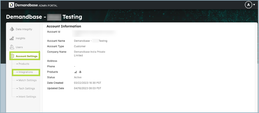Click the Demandbase logo icon
The height and width of the screenshot is (113, 259).
11,5
